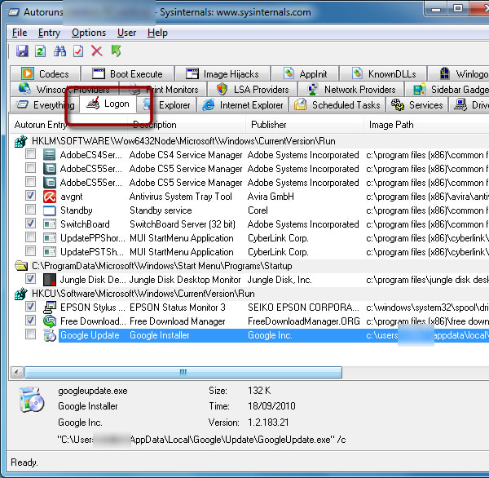This screenshot has width=489, height=478.
Task: Click the HKCU Run registry key icon
Action: [x=21, y=294]
